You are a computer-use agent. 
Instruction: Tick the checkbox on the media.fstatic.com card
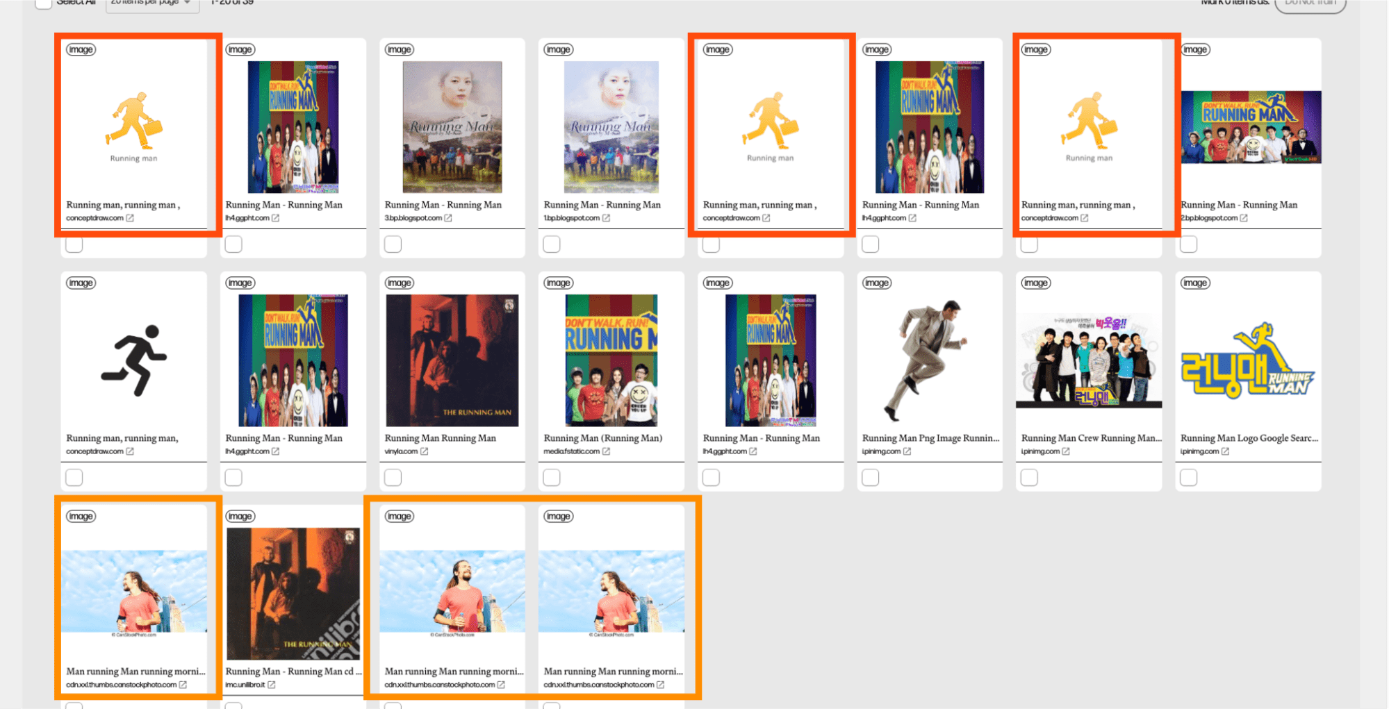click(x=552, y=478)
